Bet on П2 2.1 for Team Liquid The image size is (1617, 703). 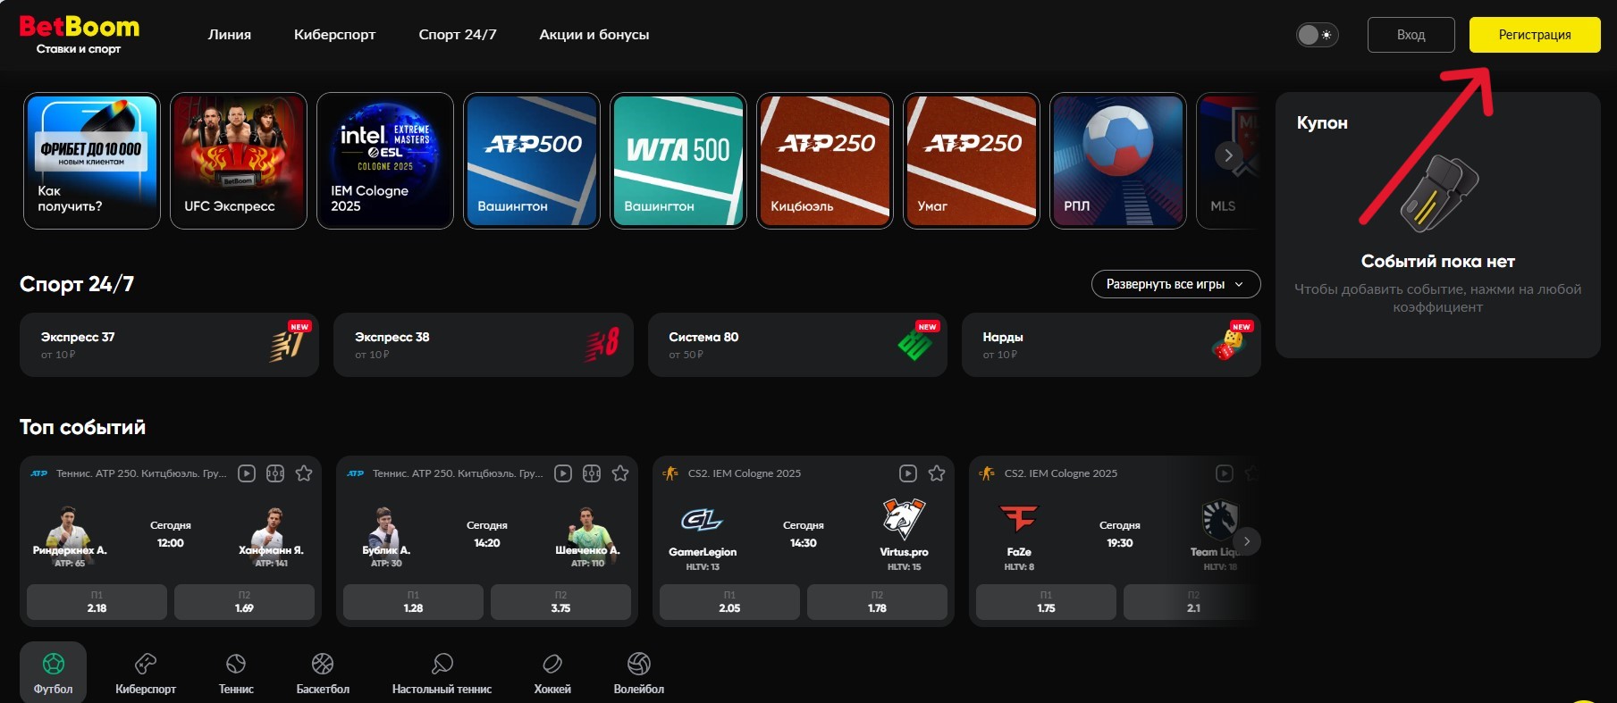pyautogui.click(x=1193, y=602)
